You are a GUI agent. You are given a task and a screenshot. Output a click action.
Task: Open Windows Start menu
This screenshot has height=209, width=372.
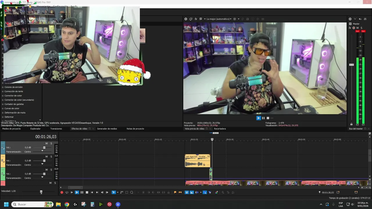point(6,204)
